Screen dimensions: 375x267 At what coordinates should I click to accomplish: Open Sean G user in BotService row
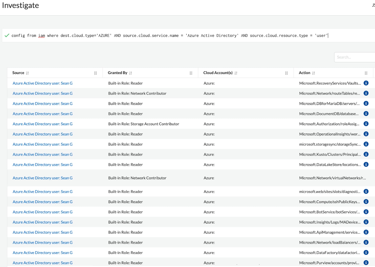pos(43,212)
